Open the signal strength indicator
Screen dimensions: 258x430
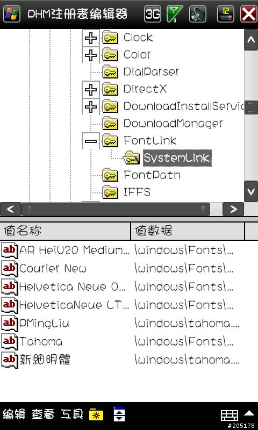(175, 14)
